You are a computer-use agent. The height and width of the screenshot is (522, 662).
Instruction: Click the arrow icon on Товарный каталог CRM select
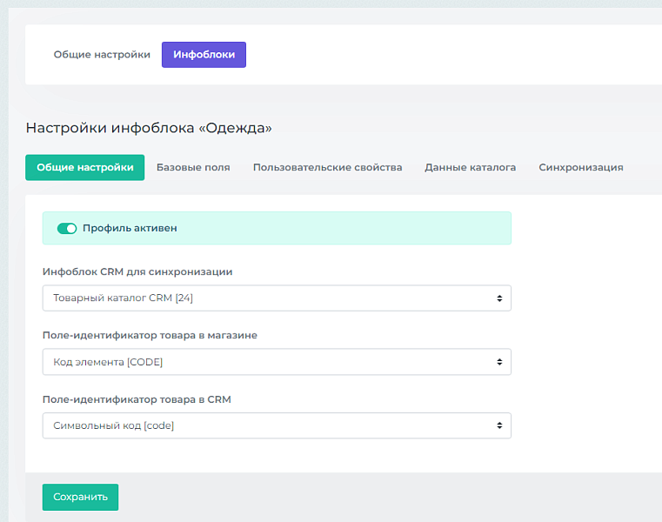pos(499,298)
